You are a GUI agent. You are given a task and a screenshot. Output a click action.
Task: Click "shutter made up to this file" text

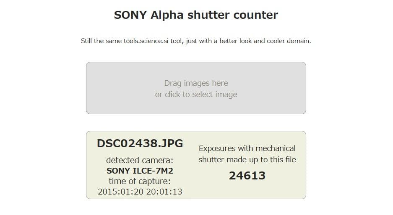click(247, 159)
